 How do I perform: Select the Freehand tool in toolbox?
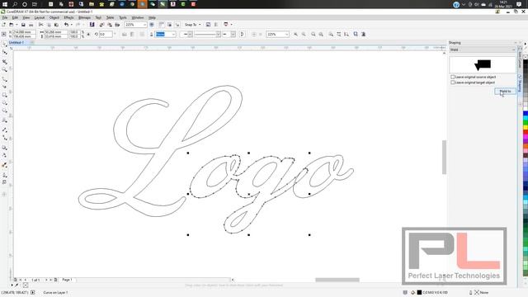click(4, 79)
